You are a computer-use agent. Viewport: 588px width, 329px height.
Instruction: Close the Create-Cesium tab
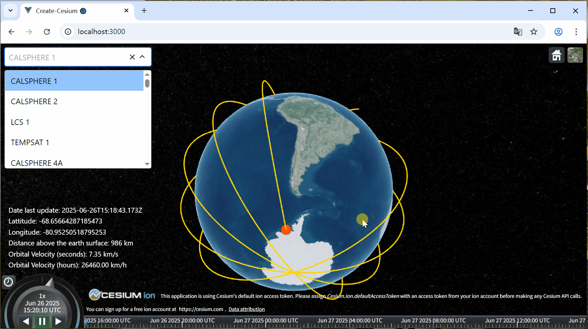[126, 10]
